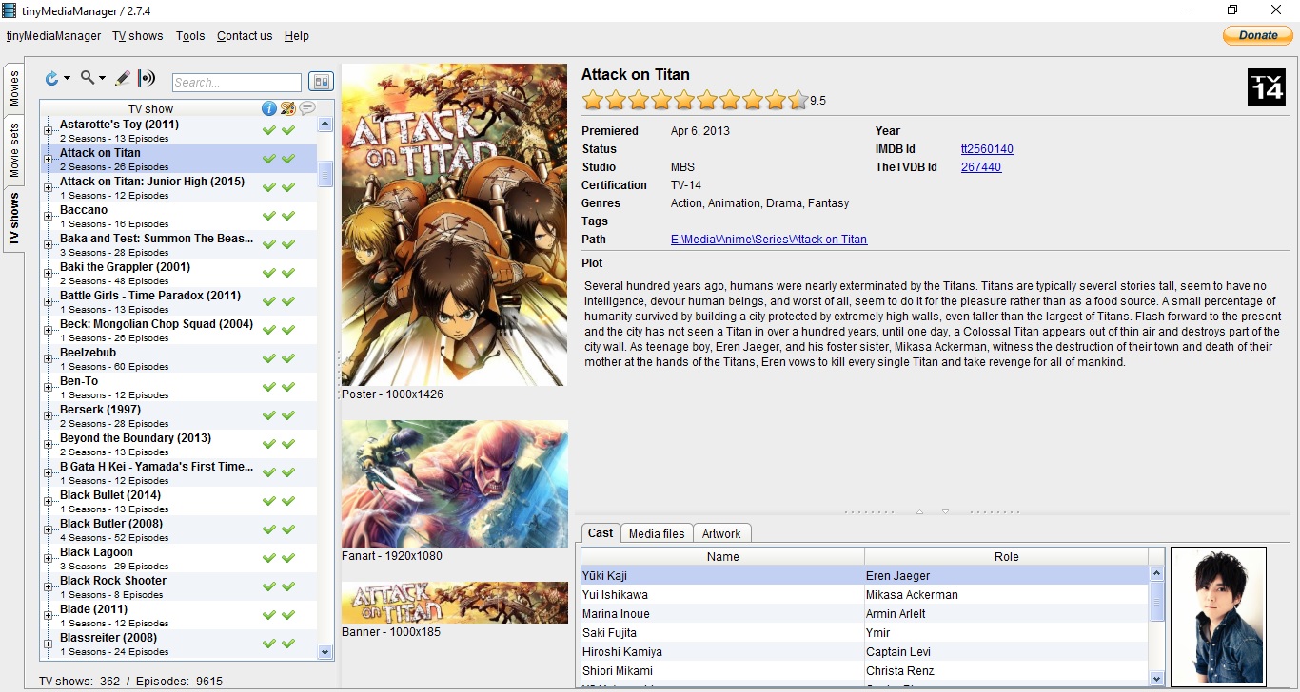
Task: Click the NFO checkmark for Black Lagoon
Action: click(x=269, y=558)
